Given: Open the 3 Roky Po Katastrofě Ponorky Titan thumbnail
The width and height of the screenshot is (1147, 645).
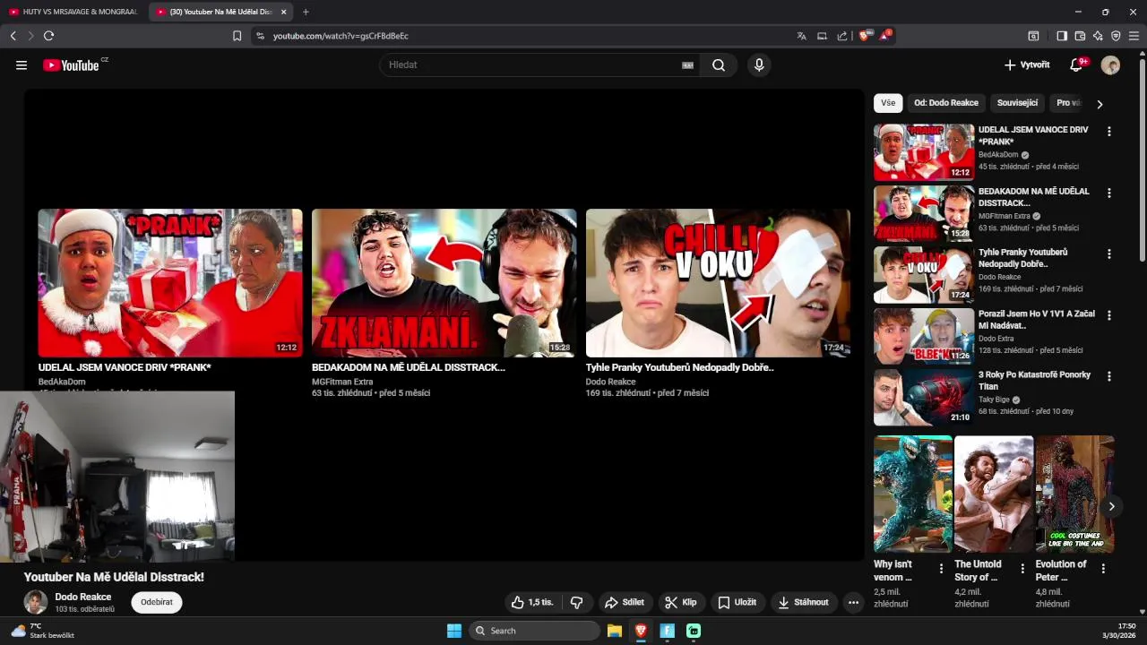Looking at the screenshot, I should tap(924, 397).
